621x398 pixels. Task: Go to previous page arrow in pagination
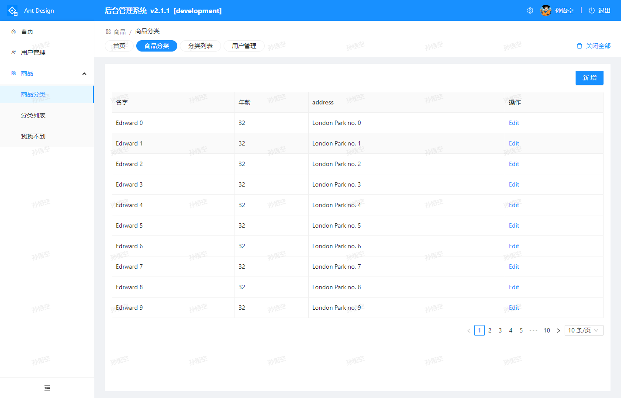469,331
